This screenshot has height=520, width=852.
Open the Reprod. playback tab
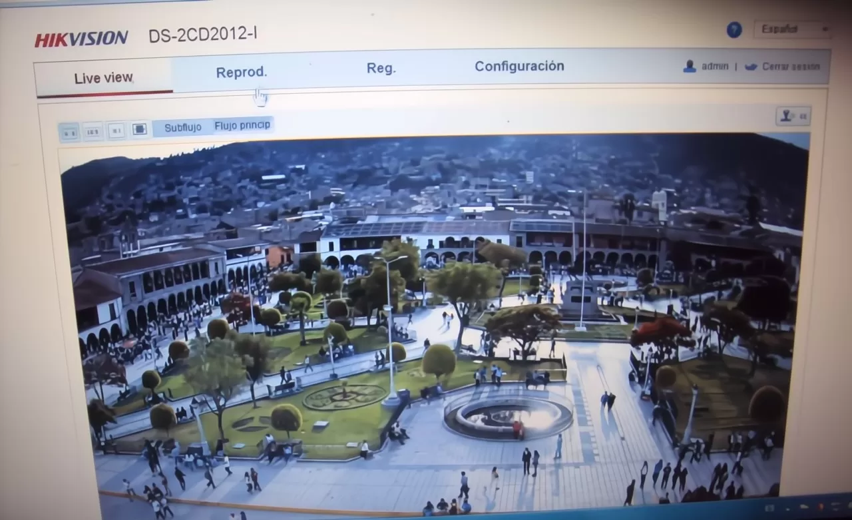241,72
